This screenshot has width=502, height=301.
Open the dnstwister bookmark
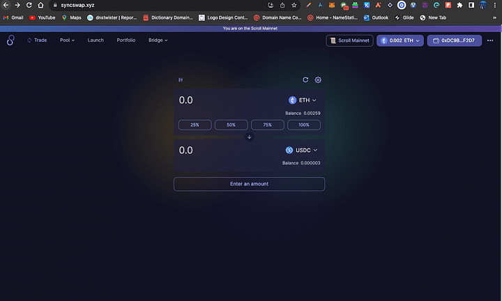point(112,17)
